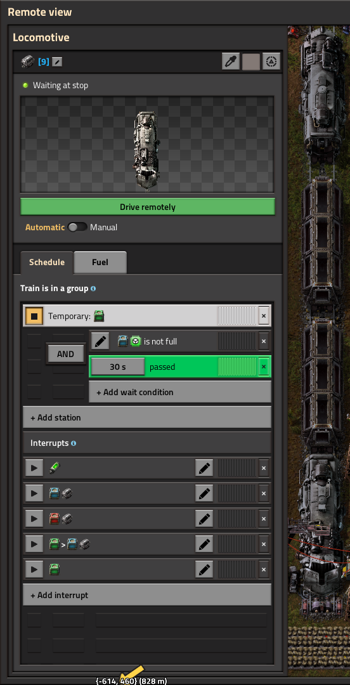Click + Add interrupt
This screenshot has width=350, height=685.
(147, 595)
